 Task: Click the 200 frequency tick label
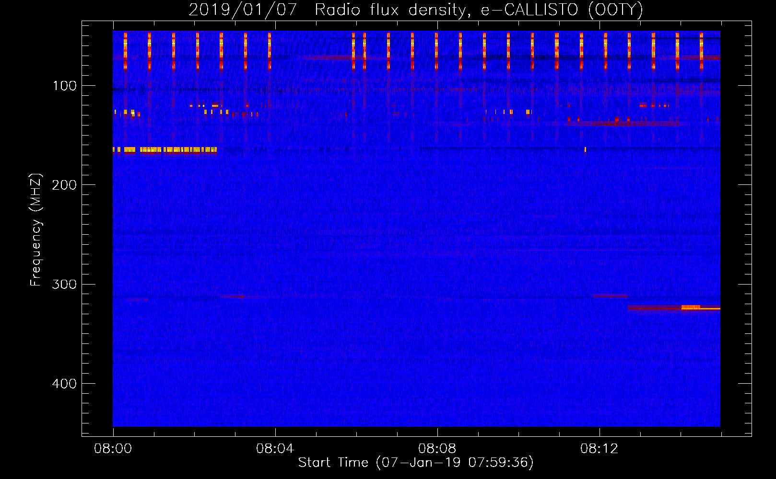(x=64, y=185)
